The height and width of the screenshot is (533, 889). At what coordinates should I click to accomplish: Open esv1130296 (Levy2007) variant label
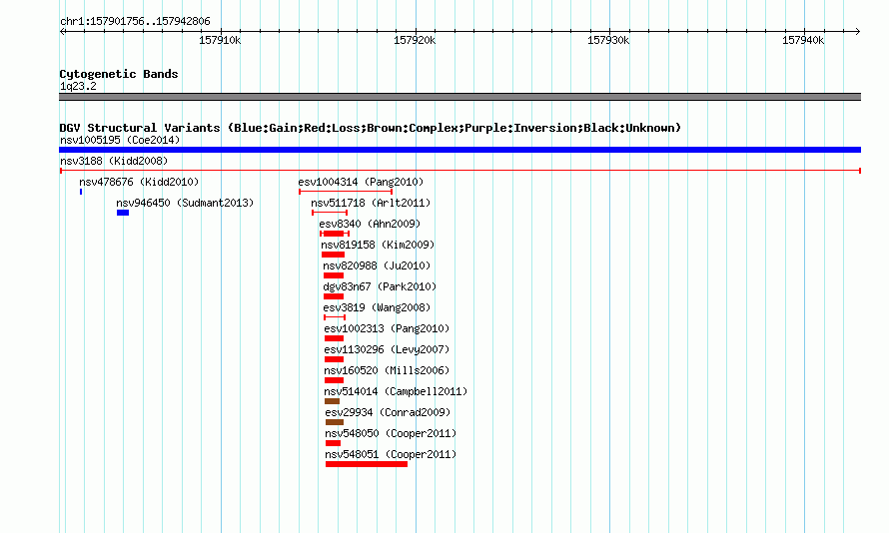tap(387, 349)
